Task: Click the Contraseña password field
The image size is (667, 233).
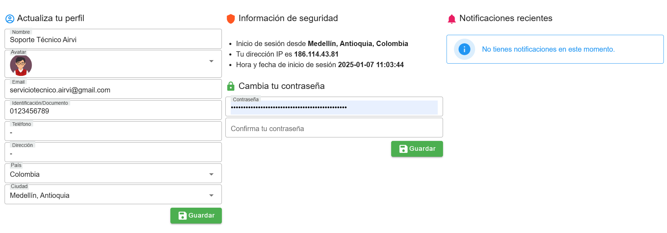Action: 334,107
